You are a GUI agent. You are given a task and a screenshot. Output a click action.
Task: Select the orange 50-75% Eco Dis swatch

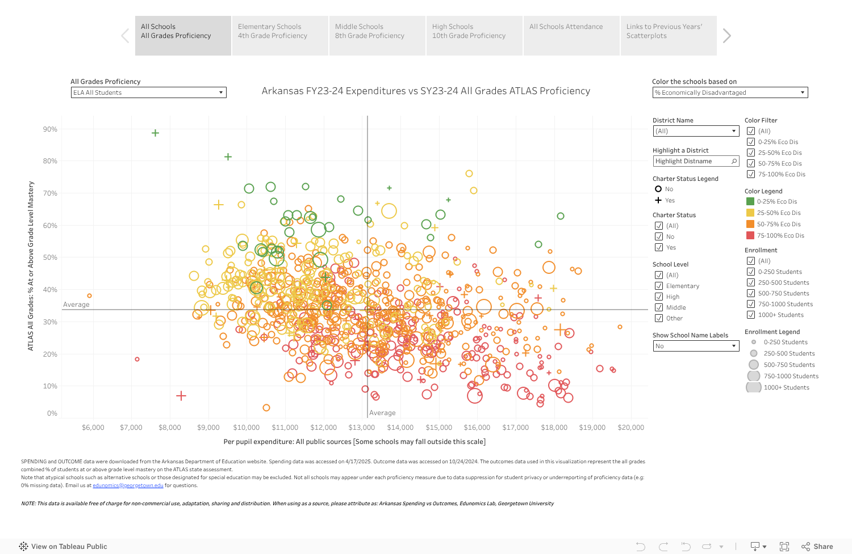pos(750,224)
